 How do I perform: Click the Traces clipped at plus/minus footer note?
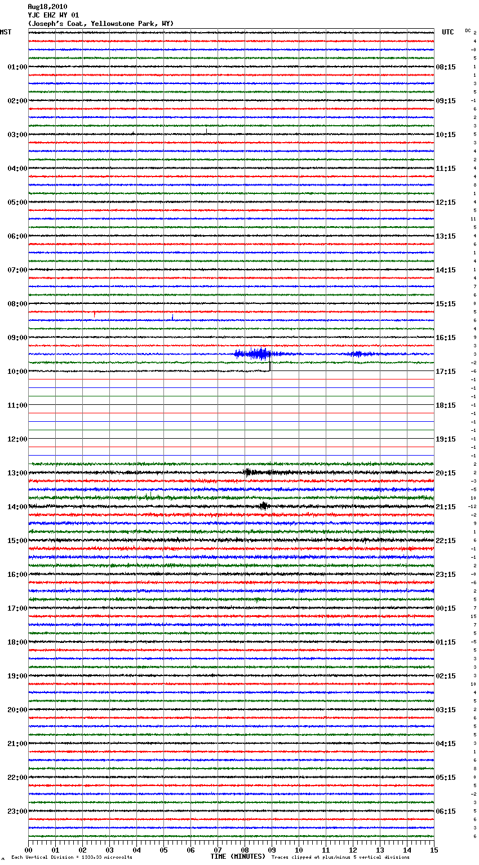click(x=340, y=858)
